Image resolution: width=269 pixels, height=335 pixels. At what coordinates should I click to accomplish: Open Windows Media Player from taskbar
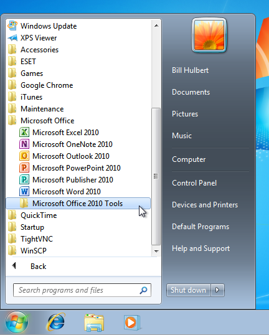tap(132, 322)
